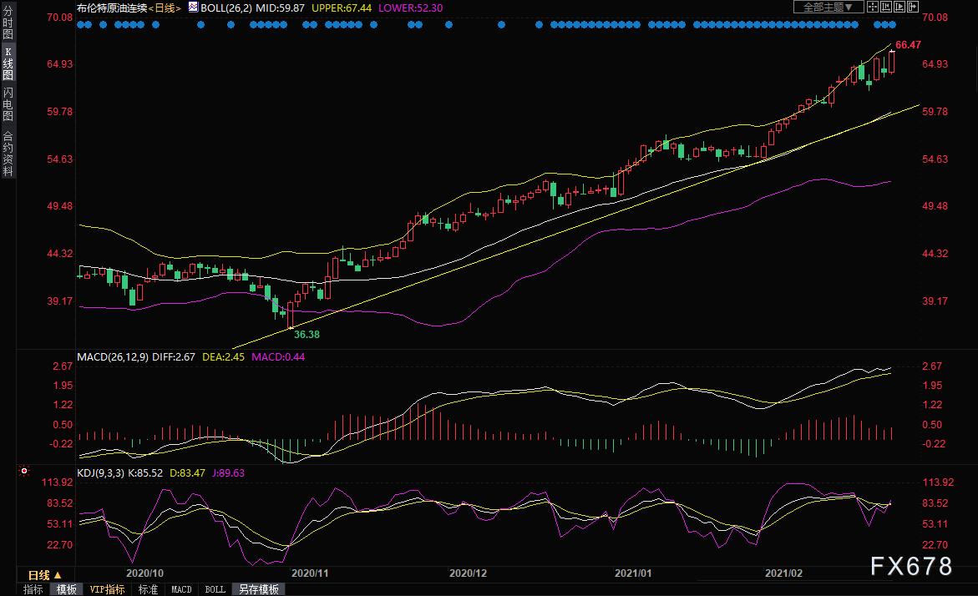Click the first blue event dot at top left

point(79,24)
